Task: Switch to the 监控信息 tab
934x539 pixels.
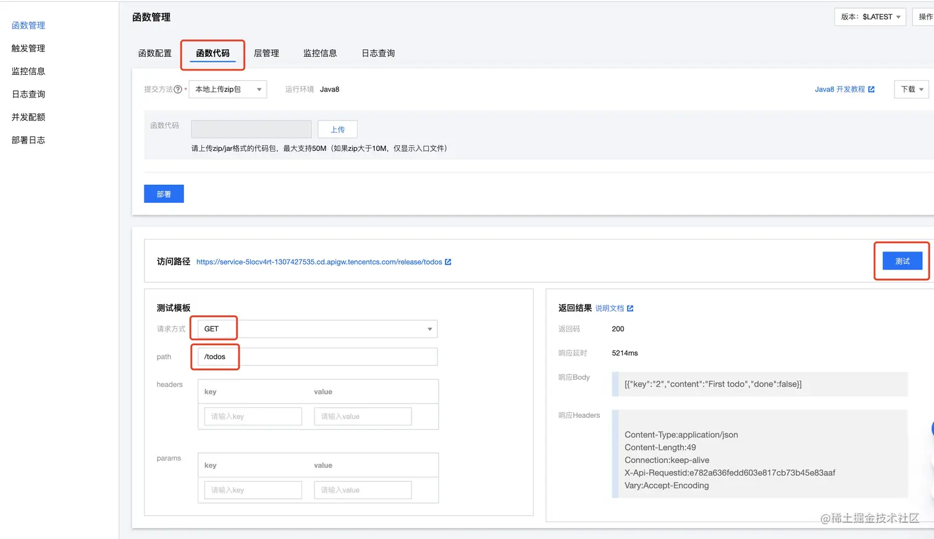Action: tap(320, 53)
